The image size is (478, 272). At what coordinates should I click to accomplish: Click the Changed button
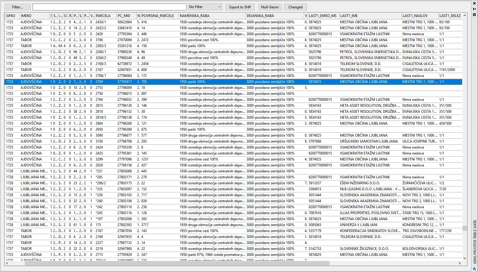[295, 7]
